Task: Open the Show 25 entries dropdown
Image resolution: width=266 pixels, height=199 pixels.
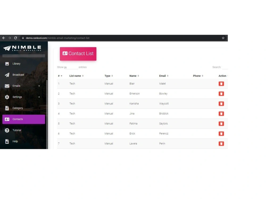Action: (x=71, y=67)
